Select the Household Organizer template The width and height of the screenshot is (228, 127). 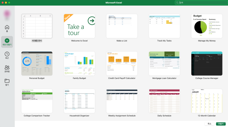pos(79,101)
